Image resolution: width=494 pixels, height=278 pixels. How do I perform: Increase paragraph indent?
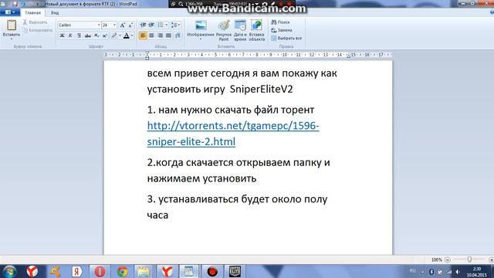pos(151,25)
